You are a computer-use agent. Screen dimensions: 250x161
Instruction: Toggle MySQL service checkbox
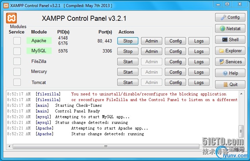17,51
